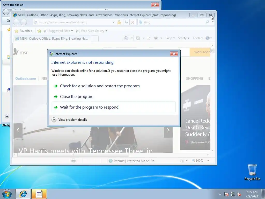Screen dimensions: 265x199
Task: Click the page's vertical scroll down arrow
Action: (212, 150)
